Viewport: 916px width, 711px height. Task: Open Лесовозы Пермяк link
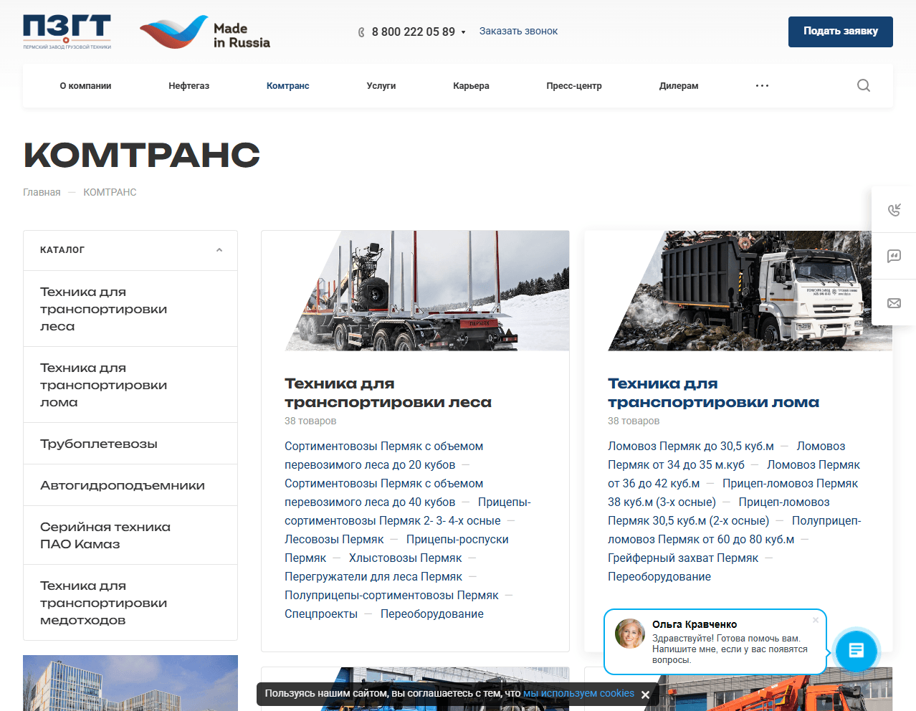tap(334, 539)
